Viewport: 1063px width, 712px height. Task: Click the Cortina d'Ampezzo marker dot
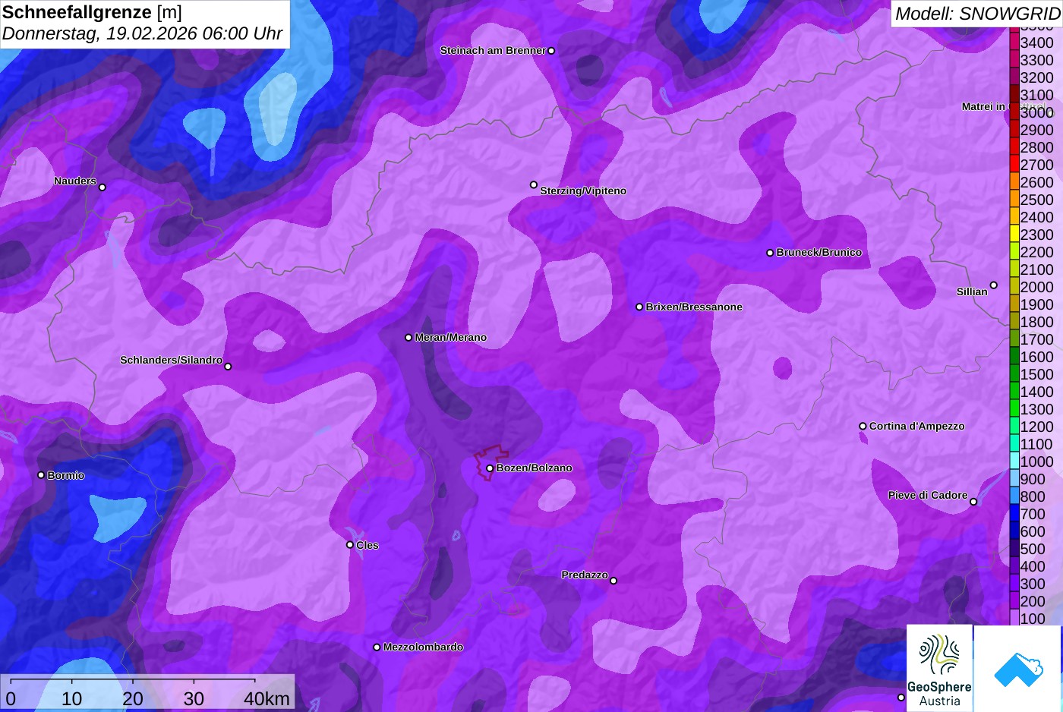coord(863,427)
